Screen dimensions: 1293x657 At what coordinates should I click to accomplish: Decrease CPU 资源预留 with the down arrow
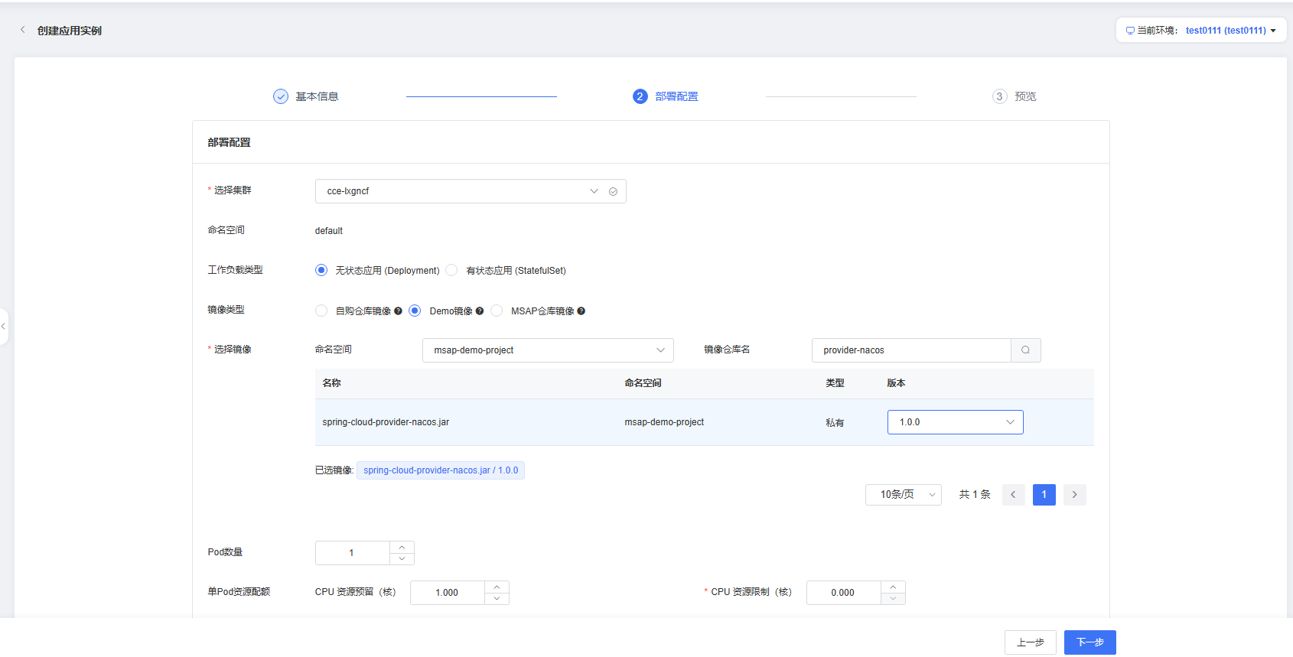[x=497, y=599]
